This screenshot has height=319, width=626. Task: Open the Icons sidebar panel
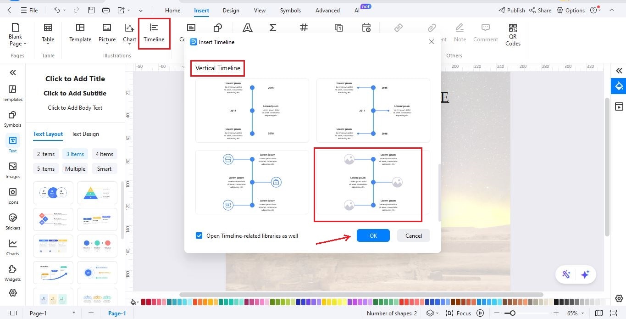tap(13, 196)
